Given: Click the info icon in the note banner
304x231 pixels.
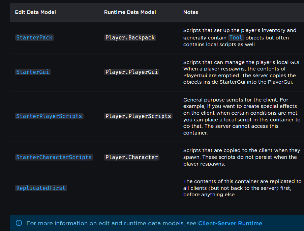Looking at the screenshot, I should click(19, 223).
